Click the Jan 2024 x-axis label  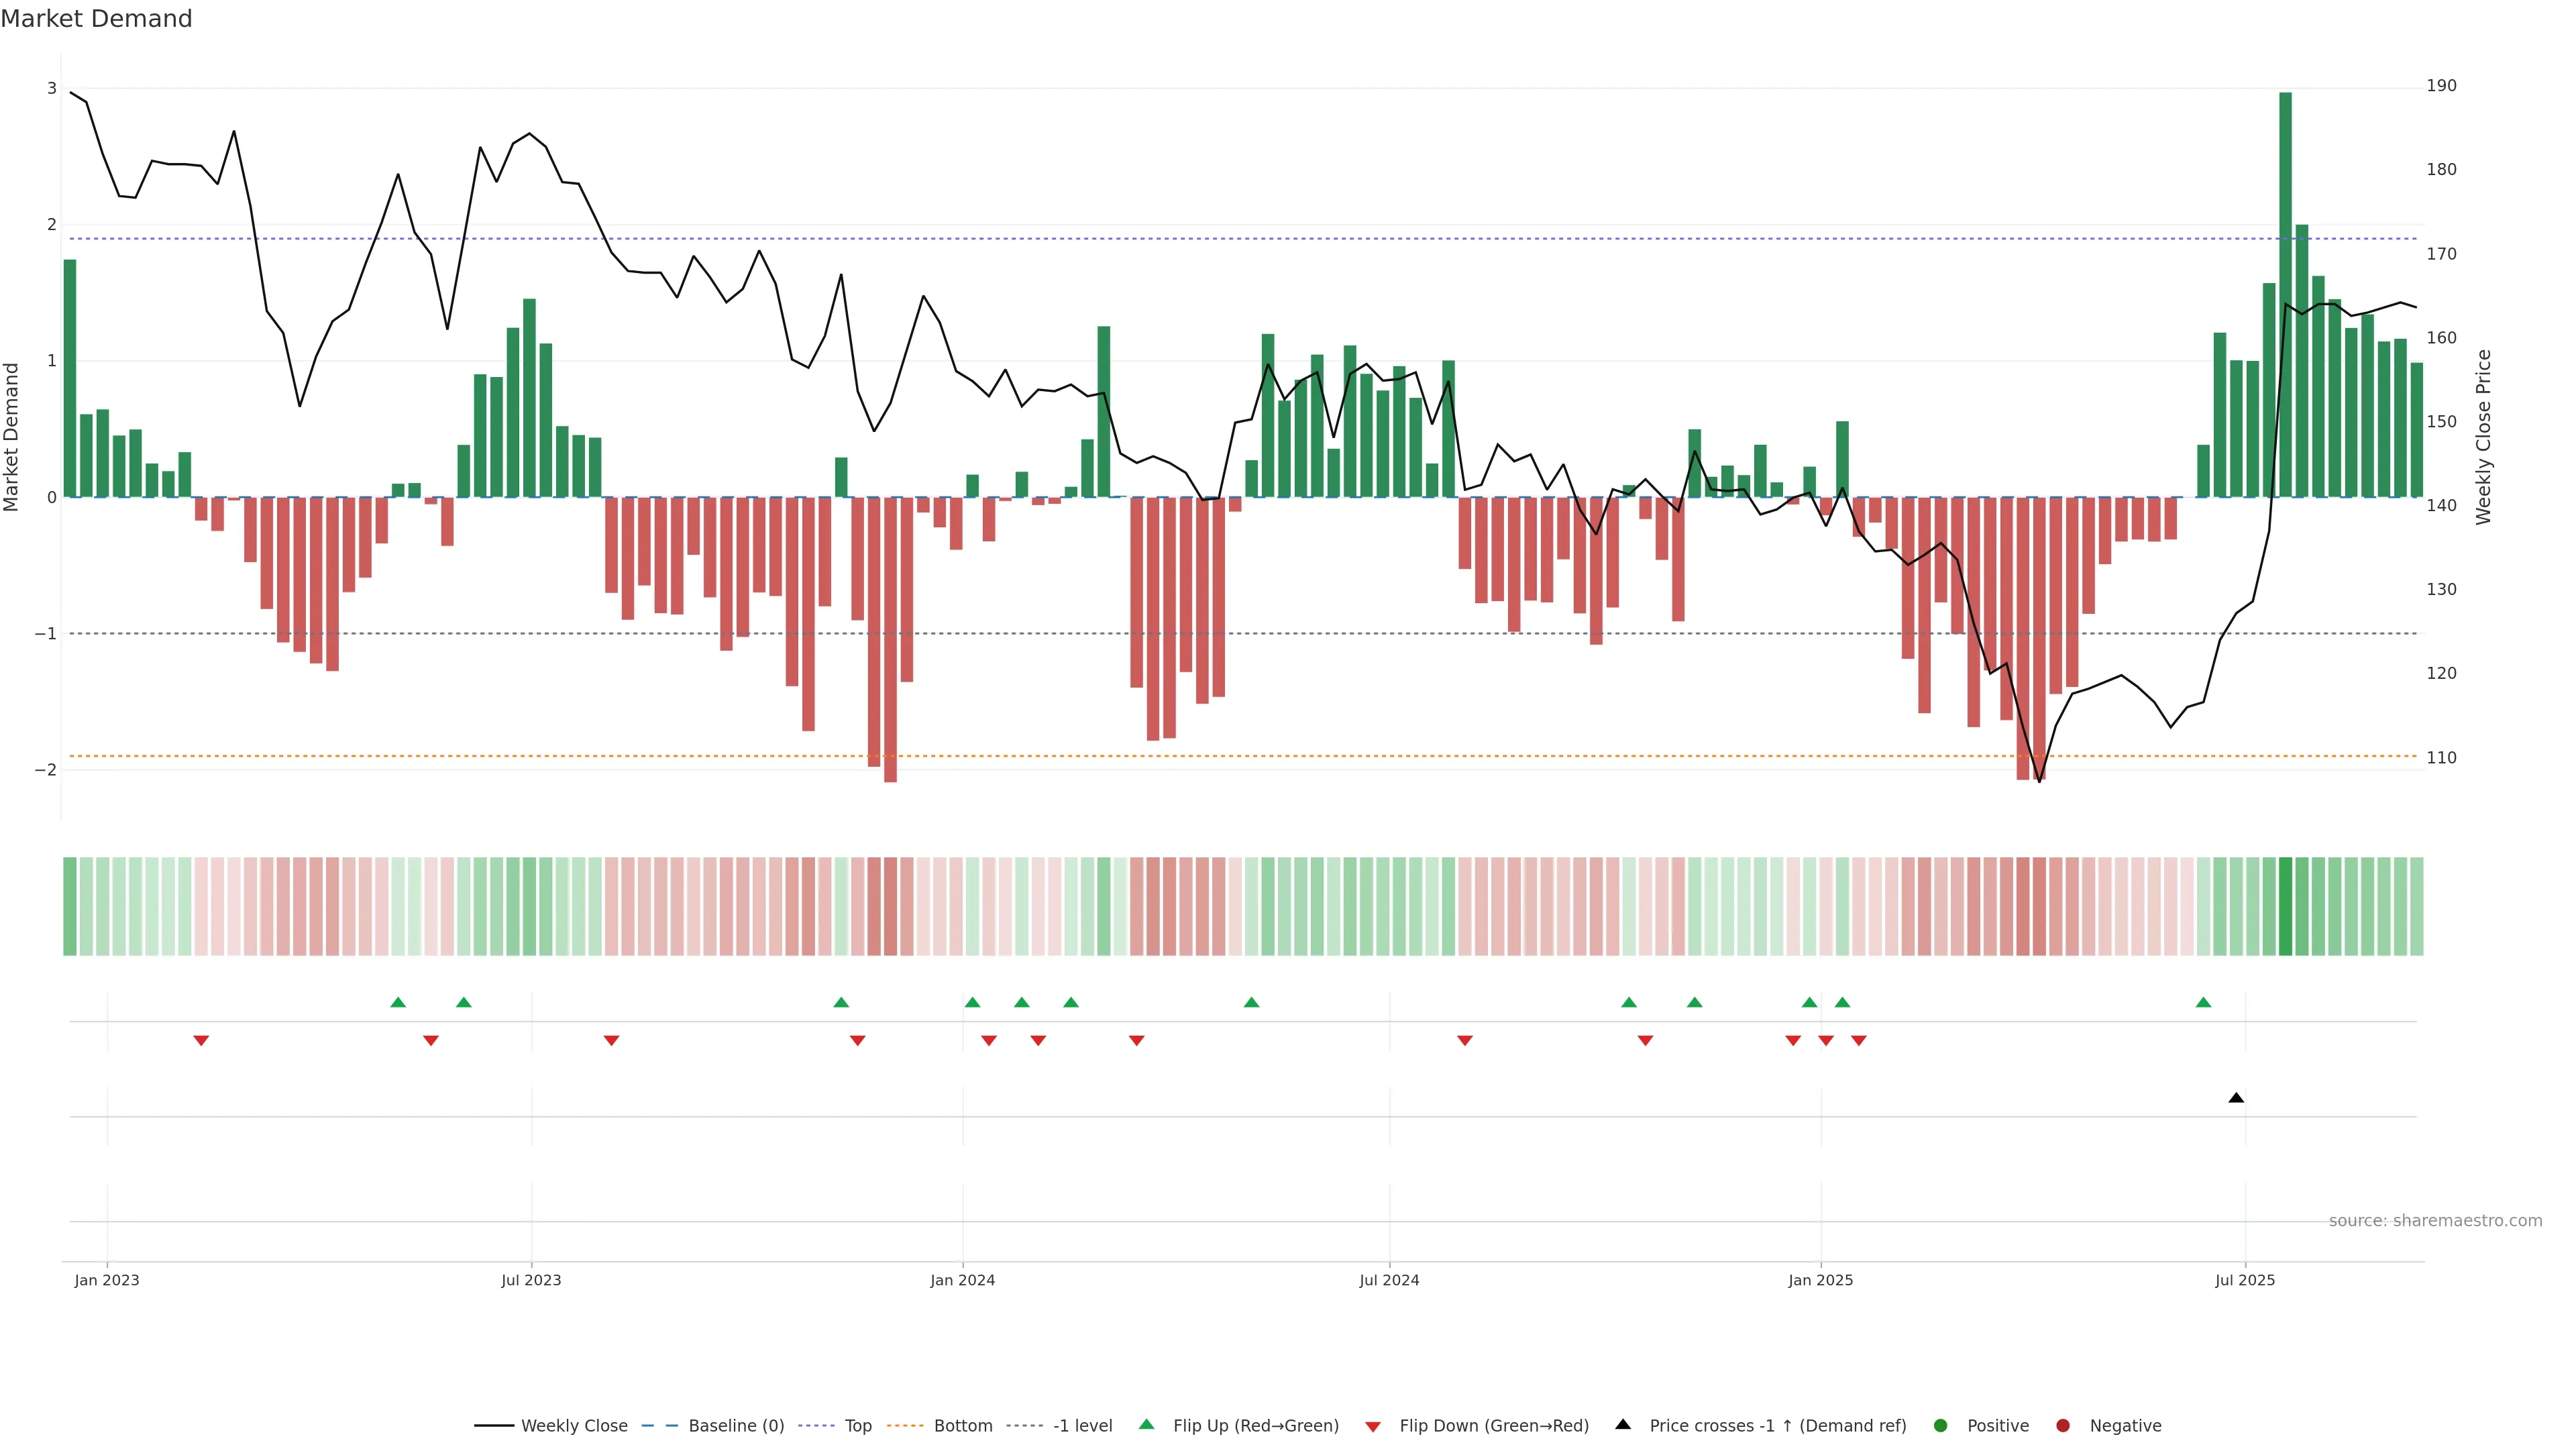click(x=962, y=1281)
